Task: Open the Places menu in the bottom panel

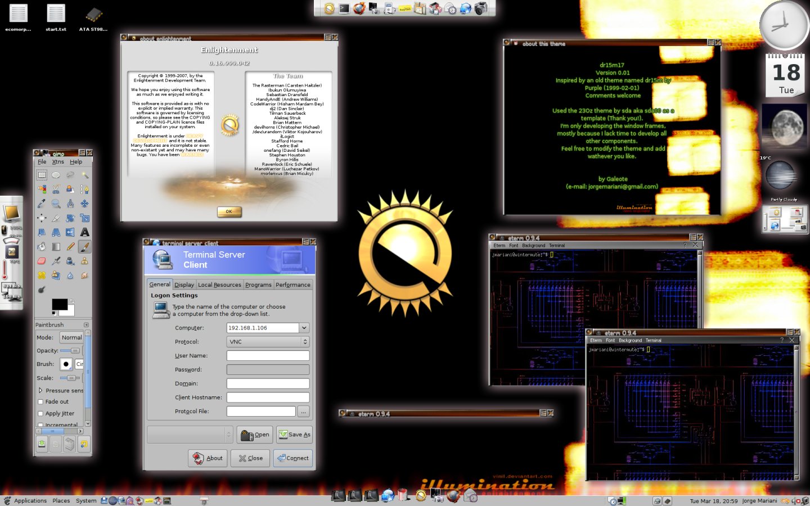Action: [x=61, y=501]
